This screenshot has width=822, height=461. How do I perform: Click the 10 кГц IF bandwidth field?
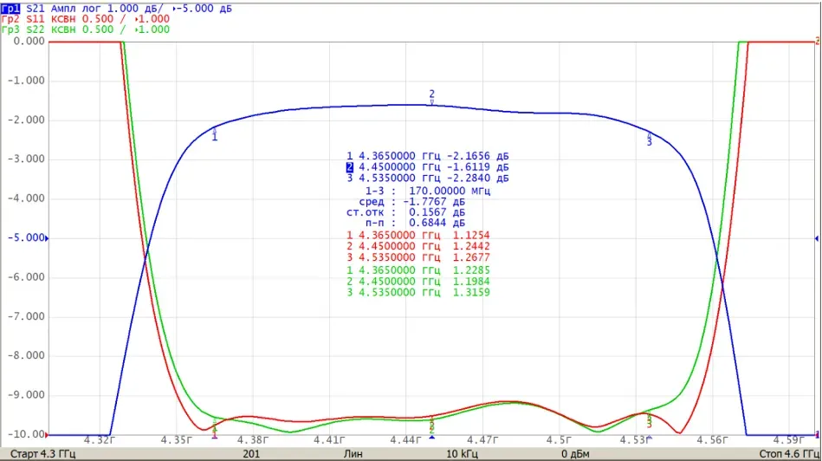[x=462, y=454]
